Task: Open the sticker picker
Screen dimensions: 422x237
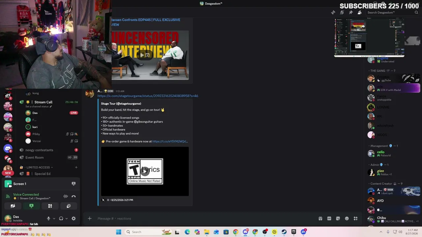Action: point(338,219)
